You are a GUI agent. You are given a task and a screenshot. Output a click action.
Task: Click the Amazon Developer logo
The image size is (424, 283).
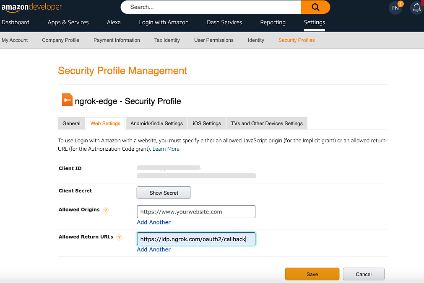click(x=31, y=7)
